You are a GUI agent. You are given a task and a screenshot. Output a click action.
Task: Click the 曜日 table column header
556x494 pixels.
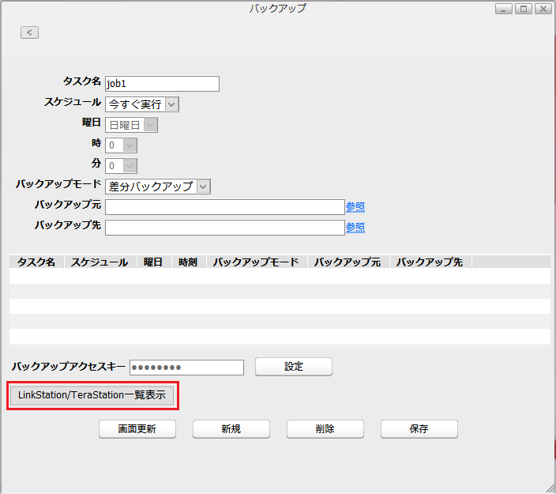153,262
